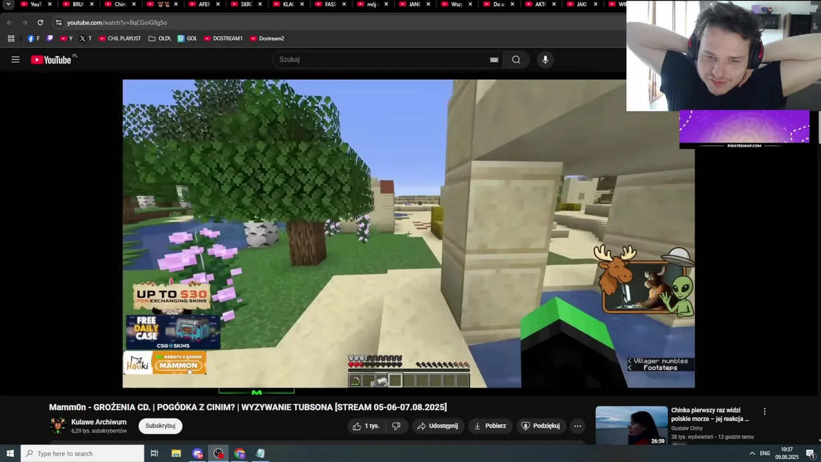
Task: Open Kulawe Archiwum channel avatar
Action: coord(58,426)
